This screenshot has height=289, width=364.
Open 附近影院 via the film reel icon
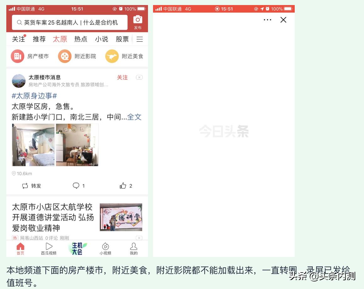[x=64, y=56]
